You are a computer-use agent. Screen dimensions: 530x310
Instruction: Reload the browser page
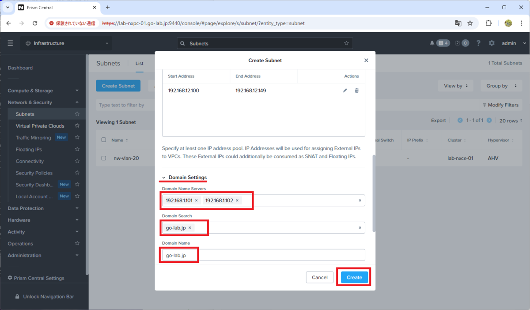point(35,23)
